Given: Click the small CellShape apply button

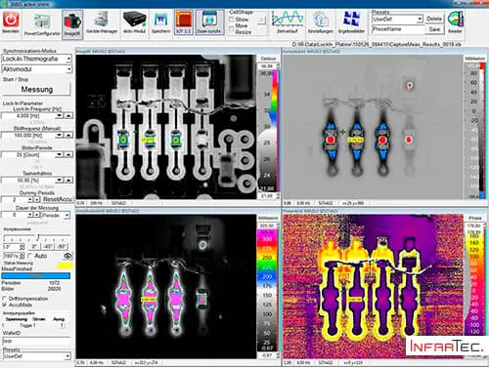Looking at the screenshot, I should click(x=261, y=20).
